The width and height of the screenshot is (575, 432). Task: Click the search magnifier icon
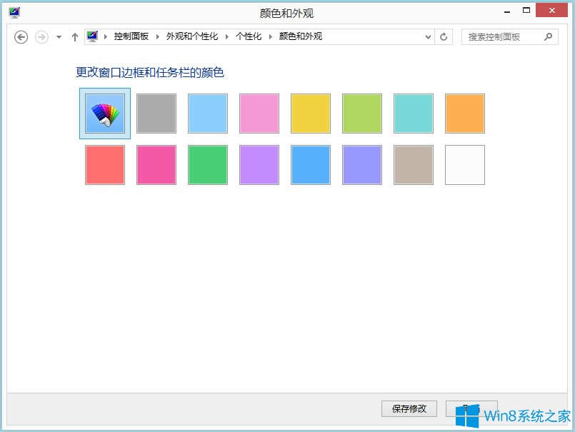[547, 36]
